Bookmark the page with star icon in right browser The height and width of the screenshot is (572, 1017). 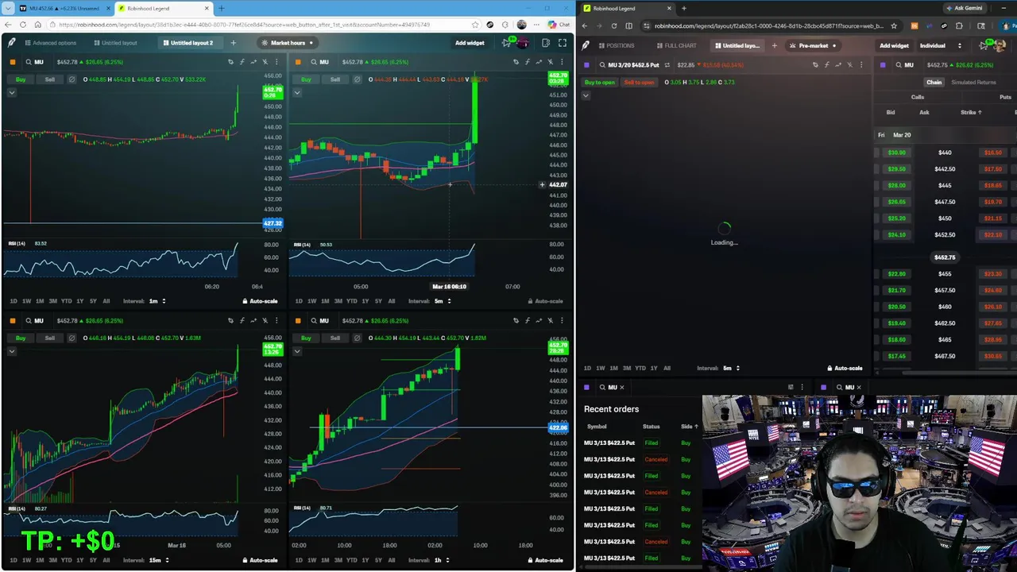tap(894, 25)
